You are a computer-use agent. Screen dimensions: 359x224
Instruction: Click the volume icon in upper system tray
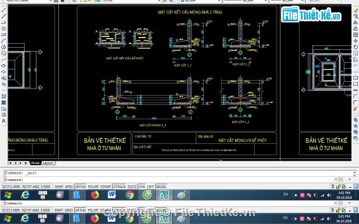pyautogui.click(x=329, y=195)
